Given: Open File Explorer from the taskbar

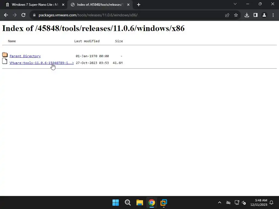Looking at the screenshot, I should pos(140,202).
